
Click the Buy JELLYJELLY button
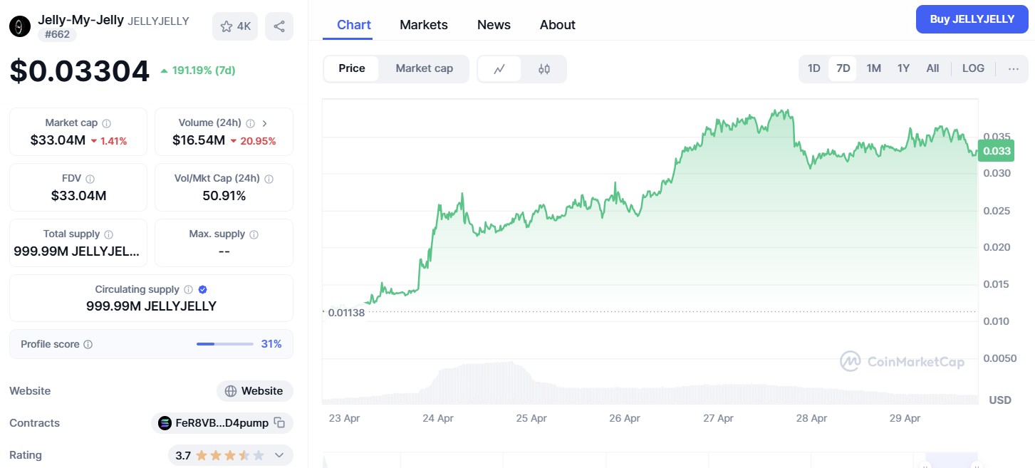pyautogui.click(x=972, y=19)
